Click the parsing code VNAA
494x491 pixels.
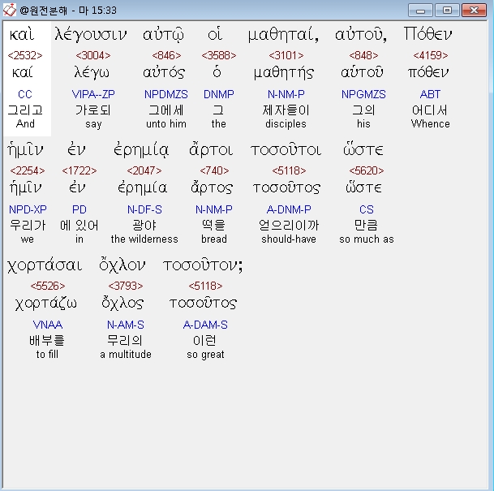pyautogui.click(x=48, y=325)
